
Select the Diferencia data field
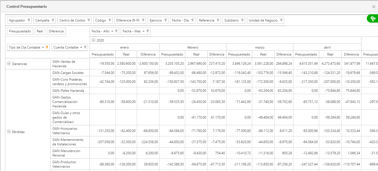coord(56,31)
